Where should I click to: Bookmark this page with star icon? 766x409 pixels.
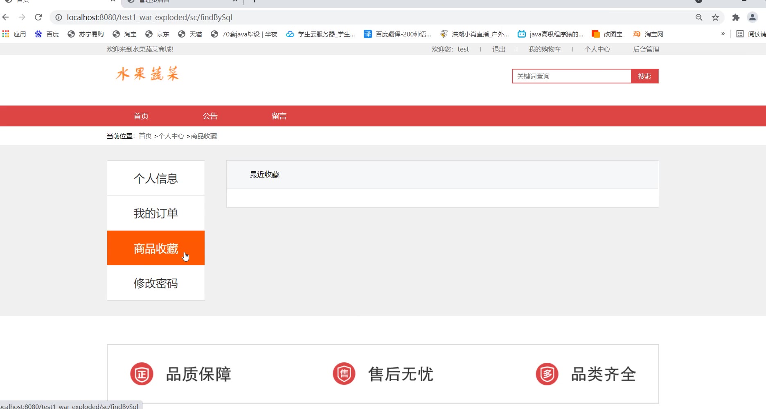(715, 17)
